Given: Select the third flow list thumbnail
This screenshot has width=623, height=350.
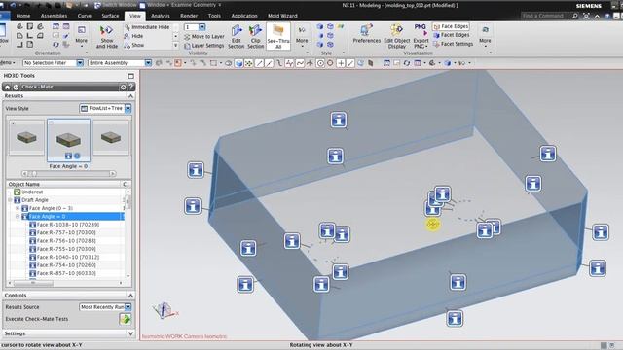Looking at the screenshot, I should (x=111, y=138).
